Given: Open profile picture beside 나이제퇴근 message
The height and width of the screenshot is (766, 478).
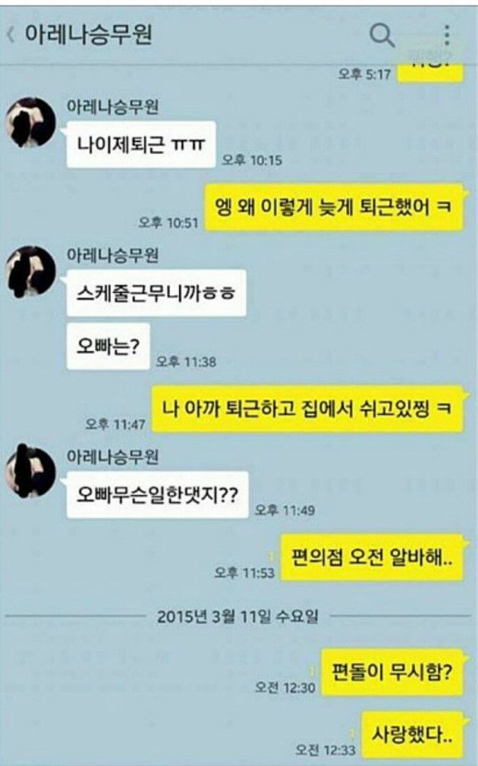Looking at the screenshot, I should point(30,123).
